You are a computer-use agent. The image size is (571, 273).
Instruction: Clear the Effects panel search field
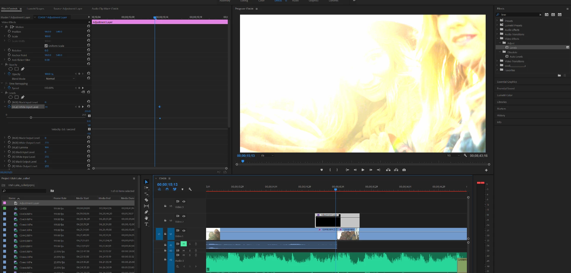540,15
